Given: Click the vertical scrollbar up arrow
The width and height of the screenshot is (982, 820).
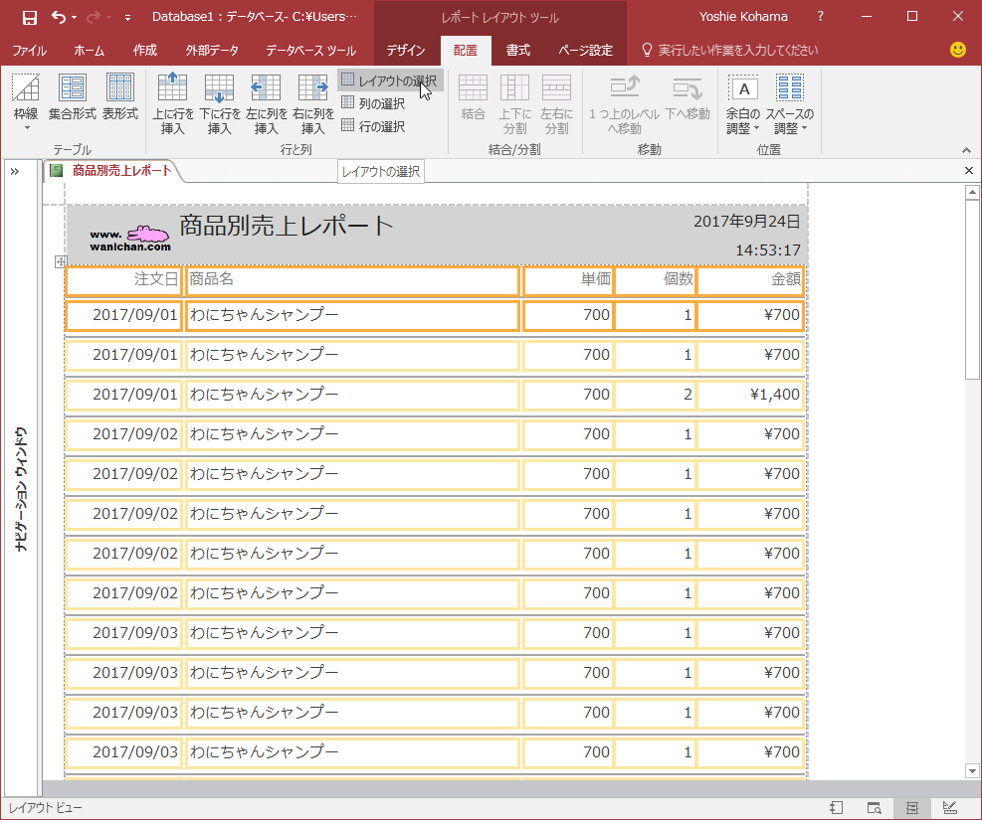Looking at the screenshot, I should 972,192.
